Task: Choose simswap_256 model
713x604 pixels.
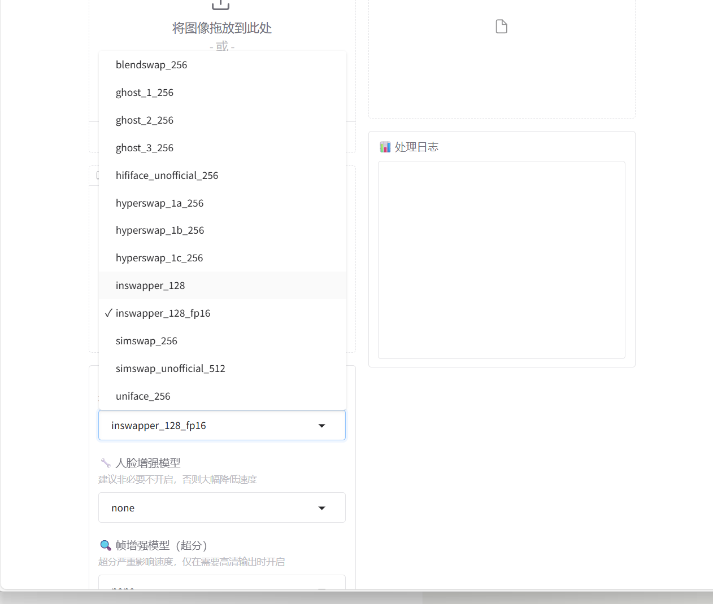Action: click(146, 341)
